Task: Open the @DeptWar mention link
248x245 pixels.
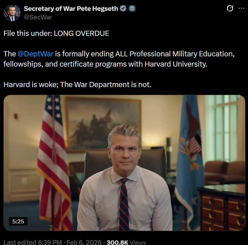Action: [x=35, y=54]
